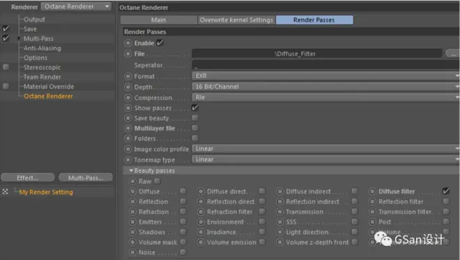Click the animation dot beside Multilayer file
The height and width of the screenshot is (260, 460).
pos(128,128)
